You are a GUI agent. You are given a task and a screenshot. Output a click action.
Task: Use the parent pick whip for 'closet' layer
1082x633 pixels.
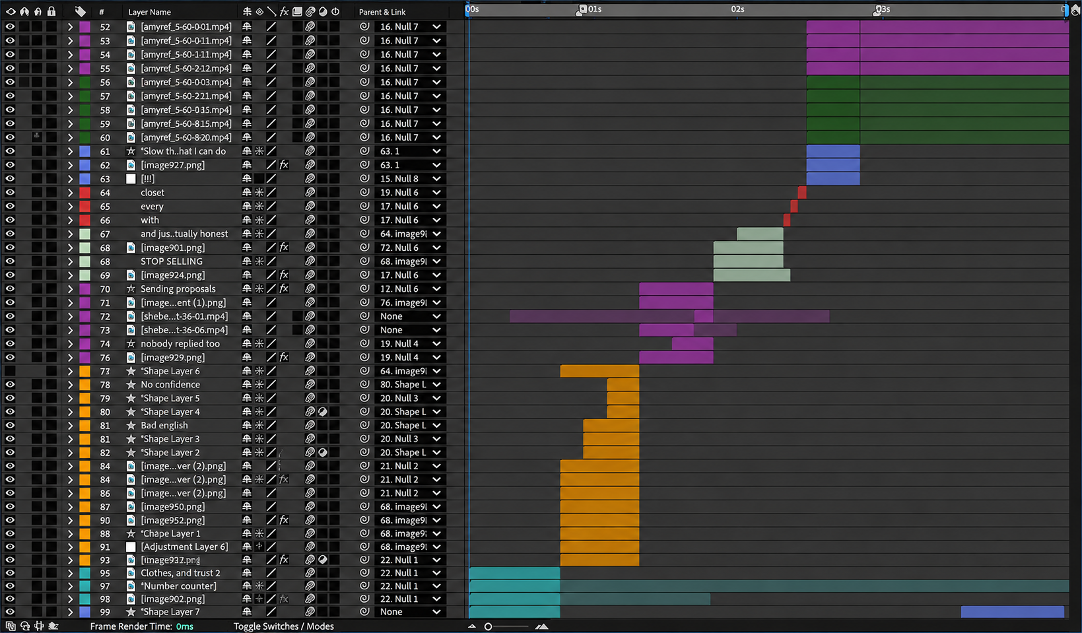(364, 192)
